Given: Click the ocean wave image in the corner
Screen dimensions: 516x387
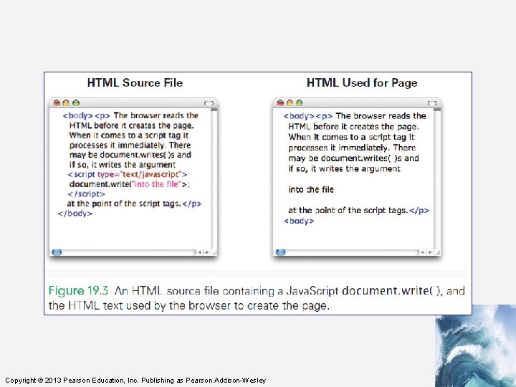Looking at the screenshot, I should pos(476,346).
